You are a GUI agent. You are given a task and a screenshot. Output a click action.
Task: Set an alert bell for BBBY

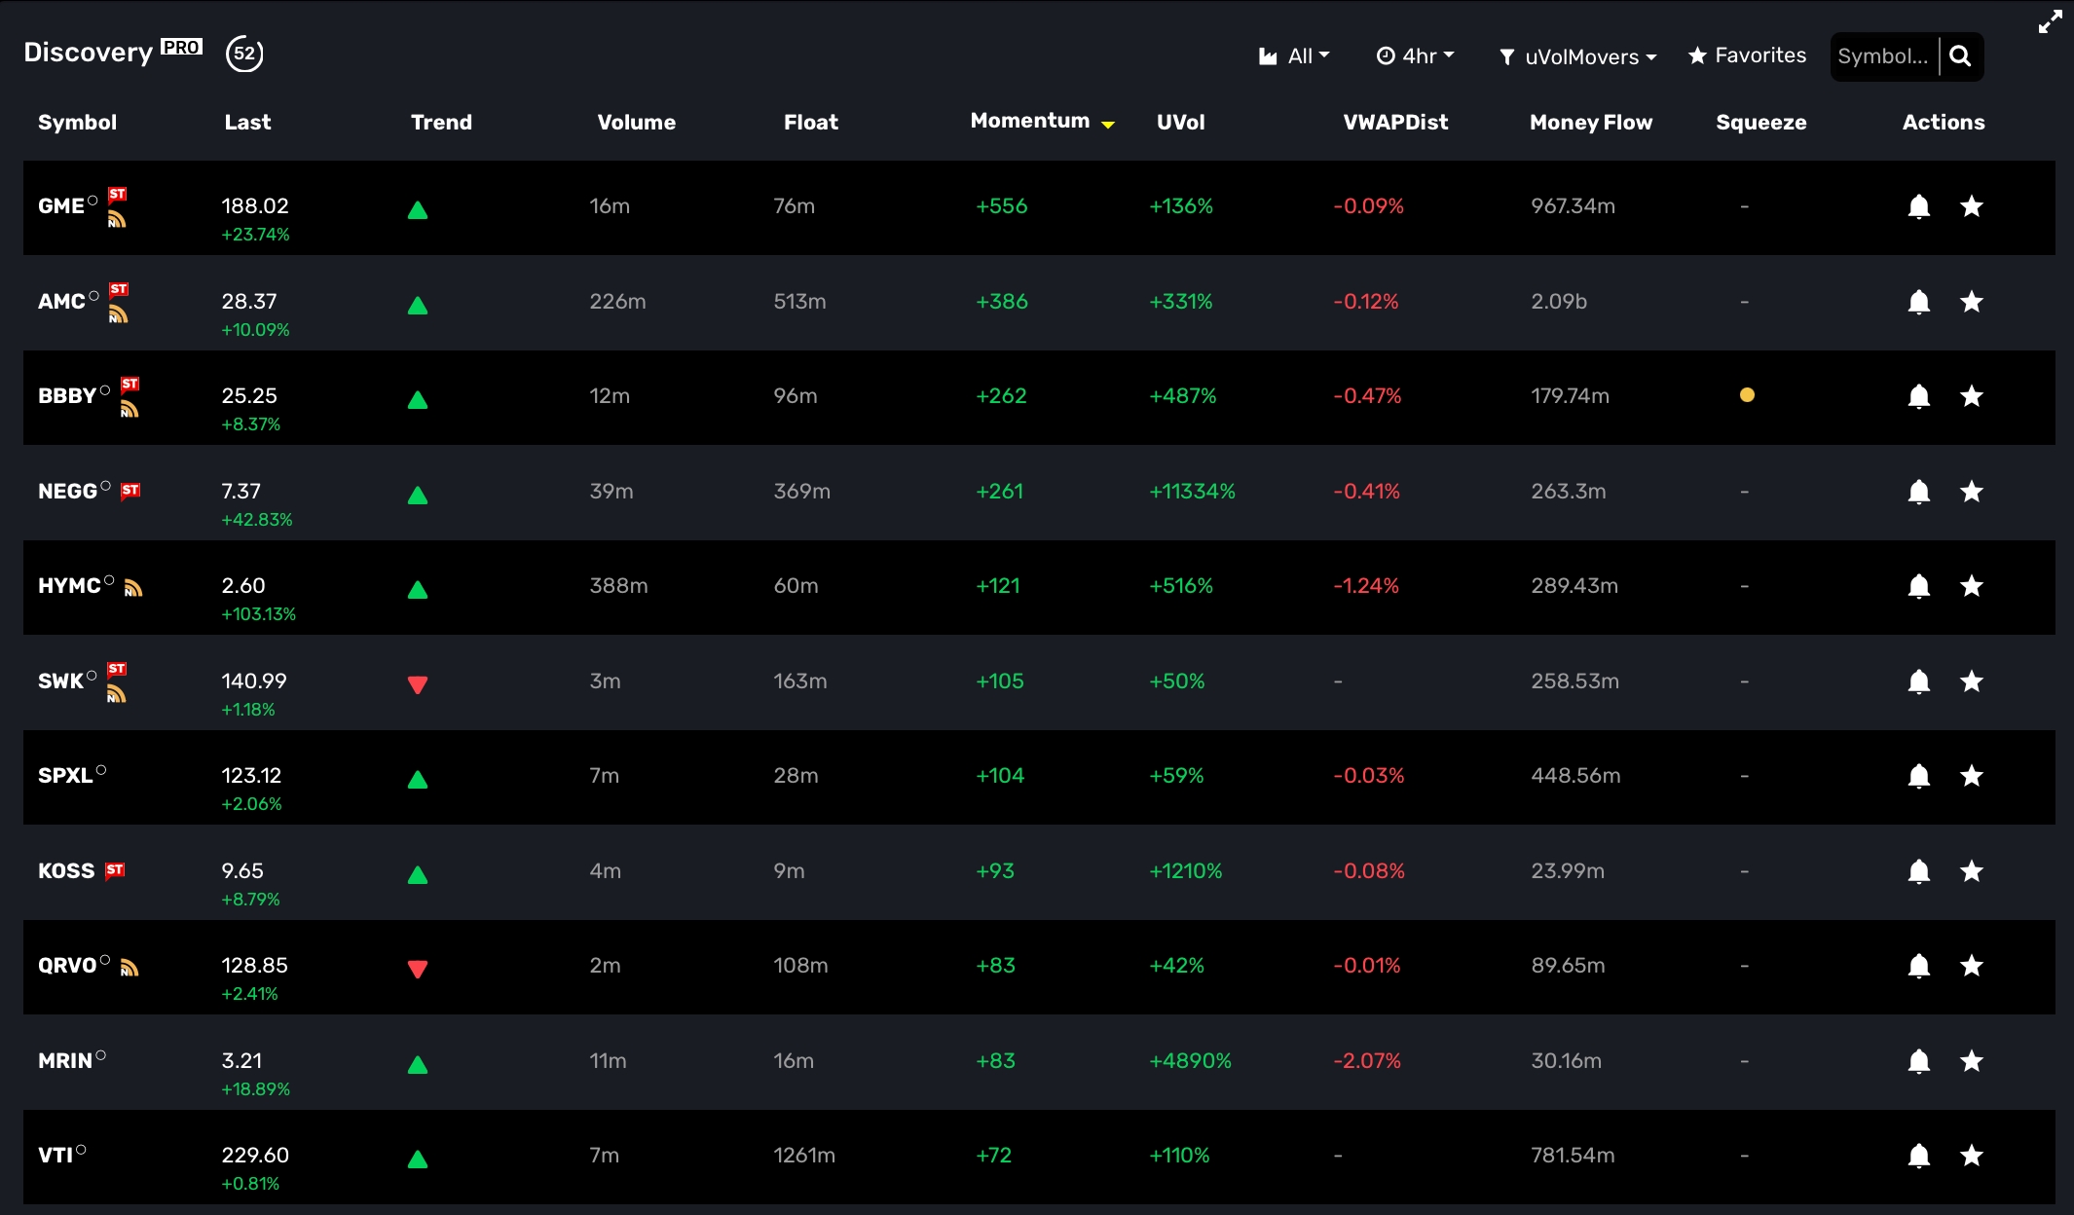pyautogui.click(x=1918, y=396)
